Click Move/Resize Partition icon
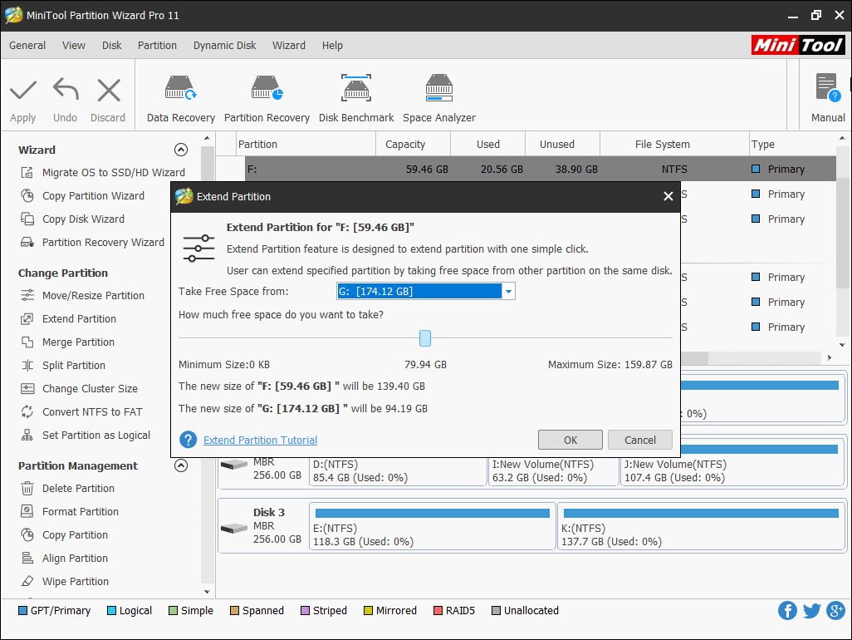Image resolution: width=852 pixels, height=640 pixels. 27,295
